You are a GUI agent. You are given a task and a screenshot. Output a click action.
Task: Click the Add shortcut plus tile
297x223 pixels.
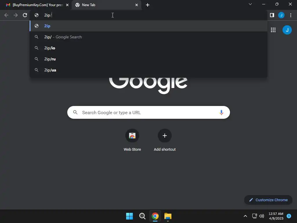pos(165,136)
